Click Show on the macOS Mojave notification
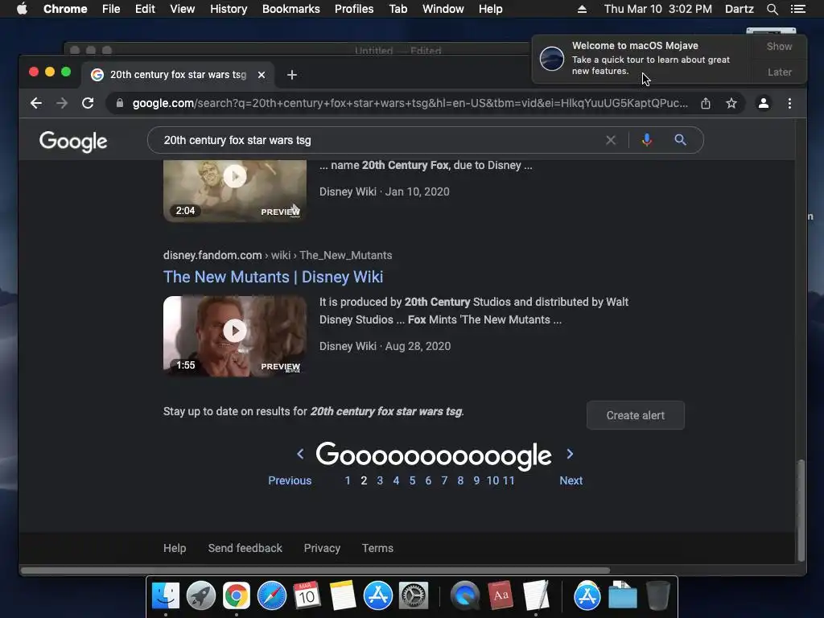The height and width of the screenshot is (618, 824). point(779,46)
